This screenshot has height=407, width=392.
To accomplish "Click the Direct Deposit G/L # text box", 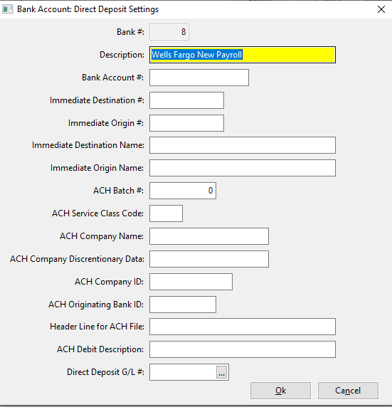I will point(183,372).
